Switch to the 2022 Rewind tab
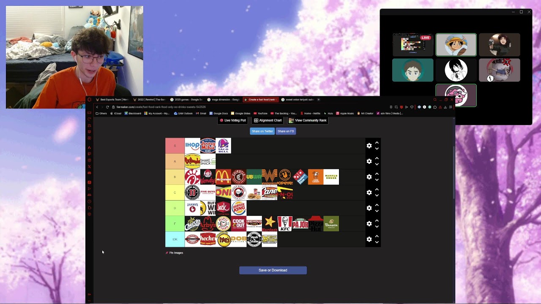 coord(149,100)
